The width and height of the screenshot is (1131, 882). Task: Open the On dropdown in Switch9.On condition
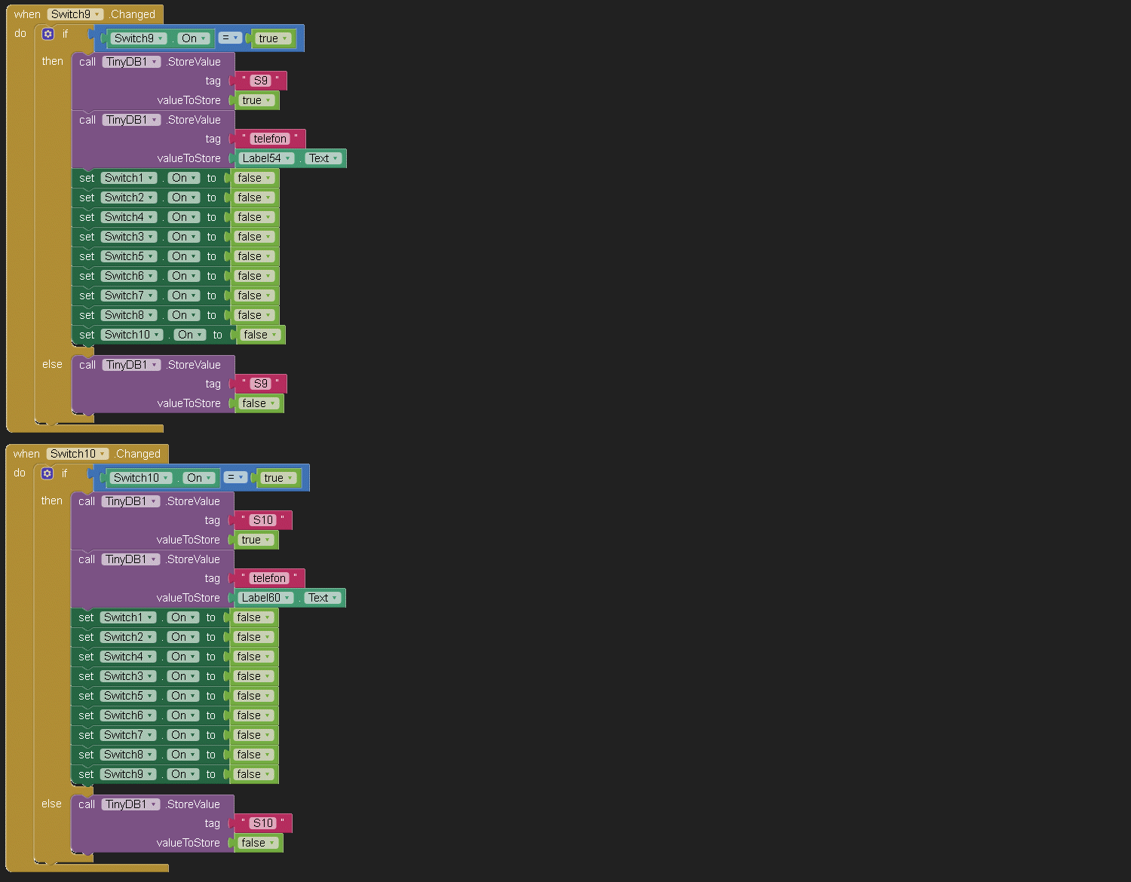click(194, 38)
